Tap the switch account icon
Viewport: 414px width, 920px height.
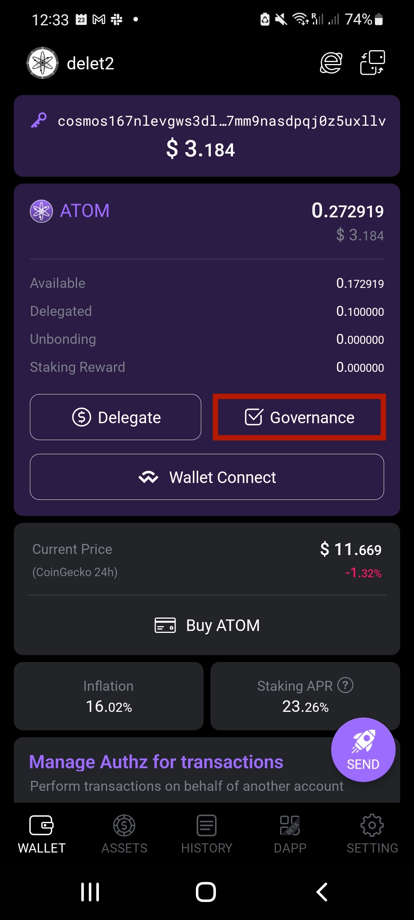coord(372,63)
